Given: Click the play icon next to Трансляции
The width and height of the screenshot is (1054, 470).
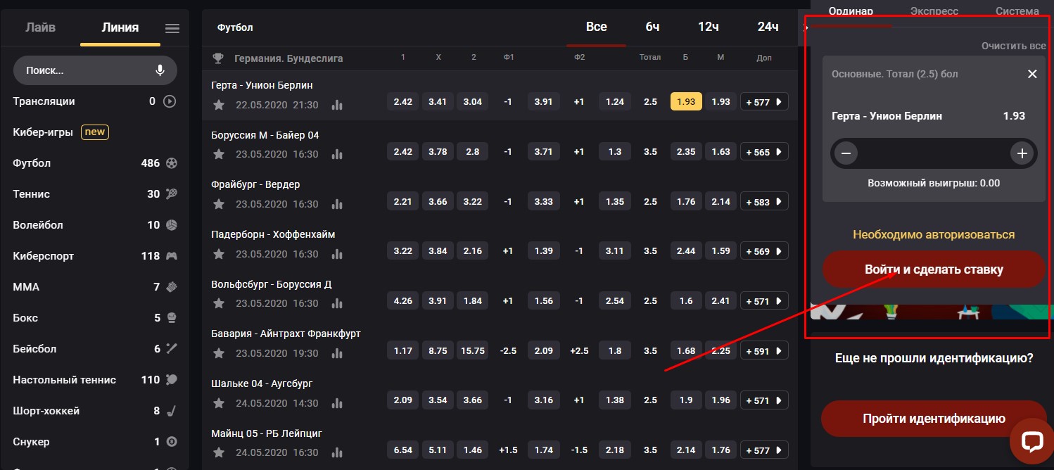Looking at the screenshot, I should [x=170, y=101].
